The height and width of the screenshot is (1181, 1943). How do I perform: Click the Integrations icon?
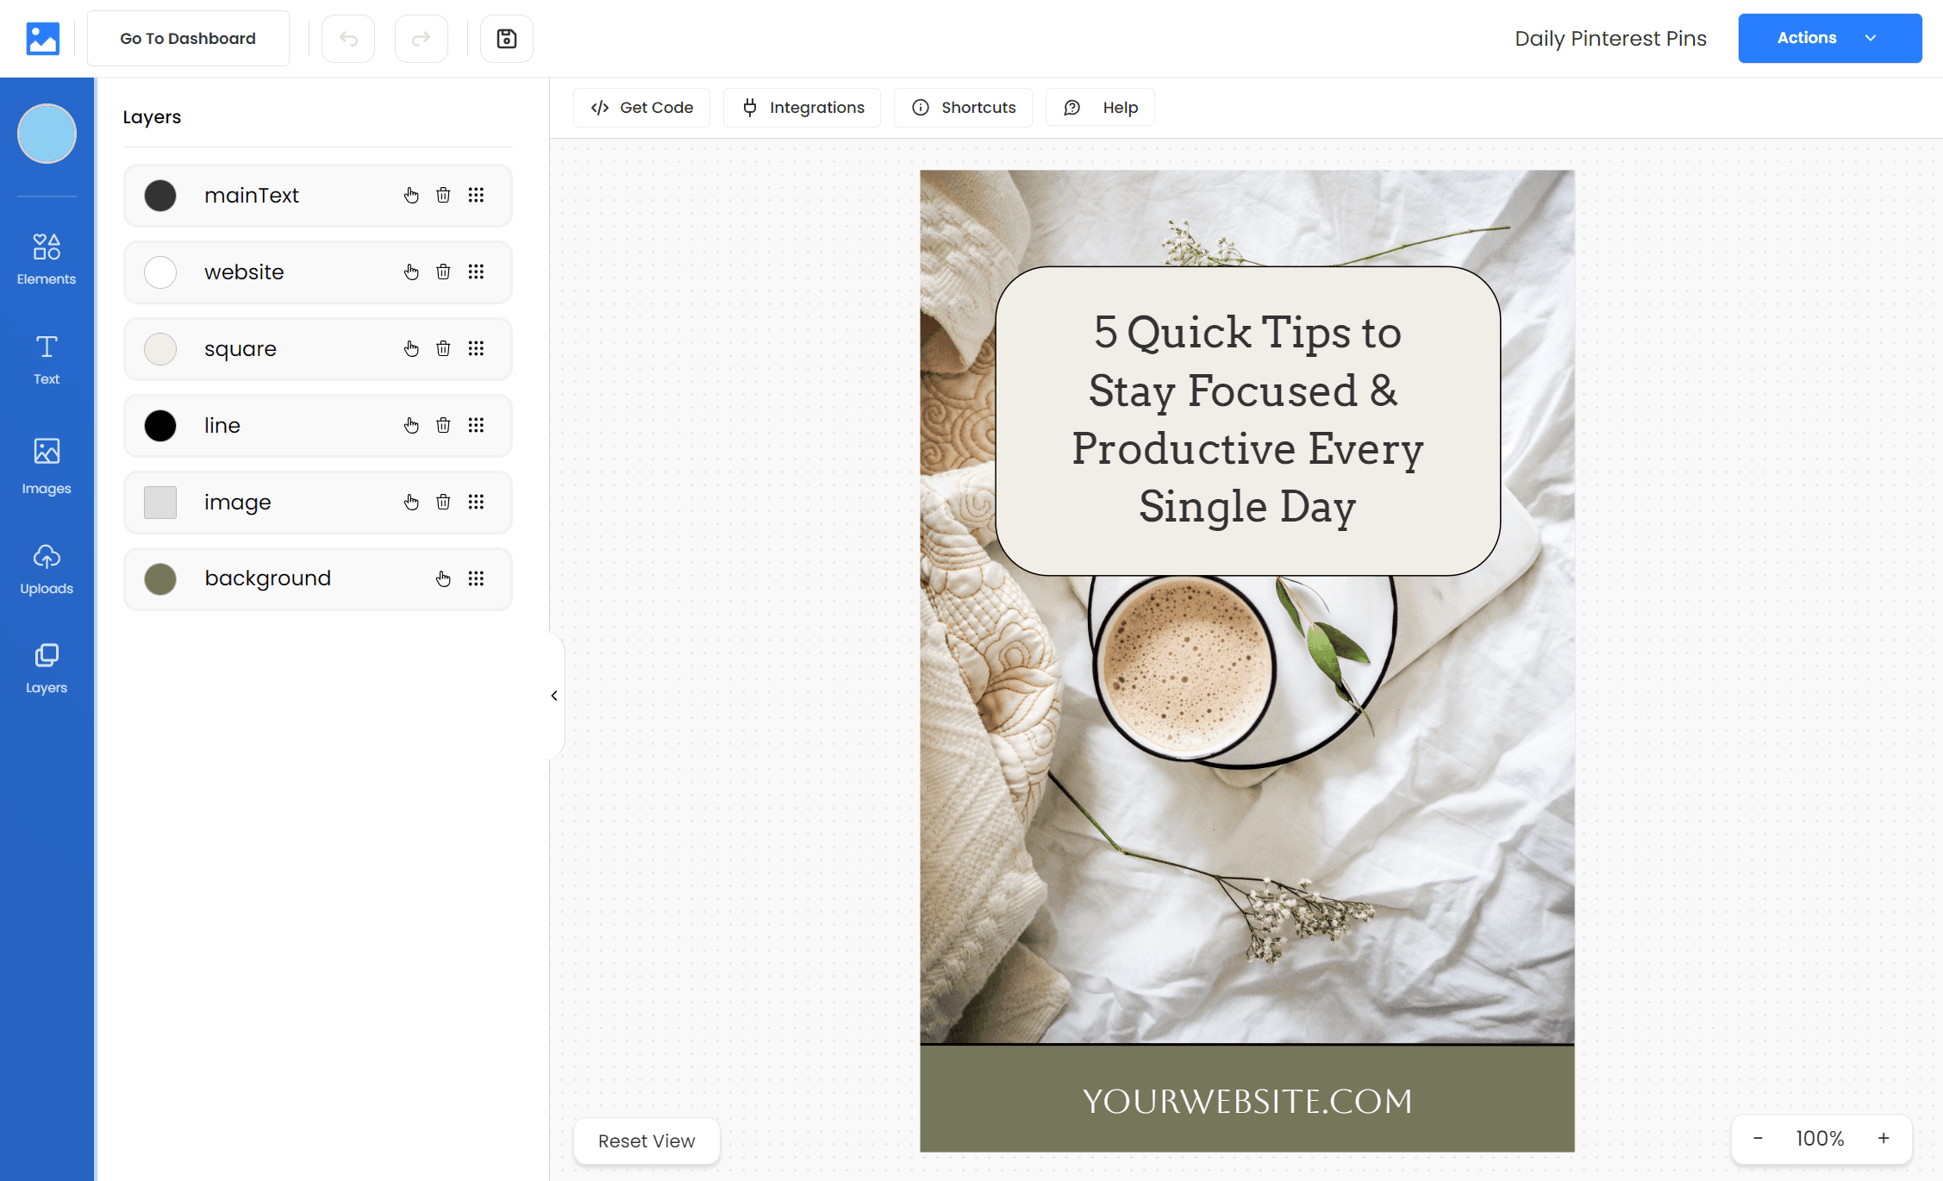click(x=751, y=107)
